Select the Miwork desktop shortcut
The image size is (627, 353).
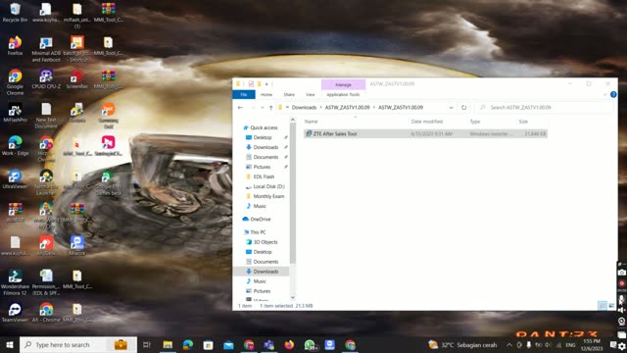click(x=77, y=245)
